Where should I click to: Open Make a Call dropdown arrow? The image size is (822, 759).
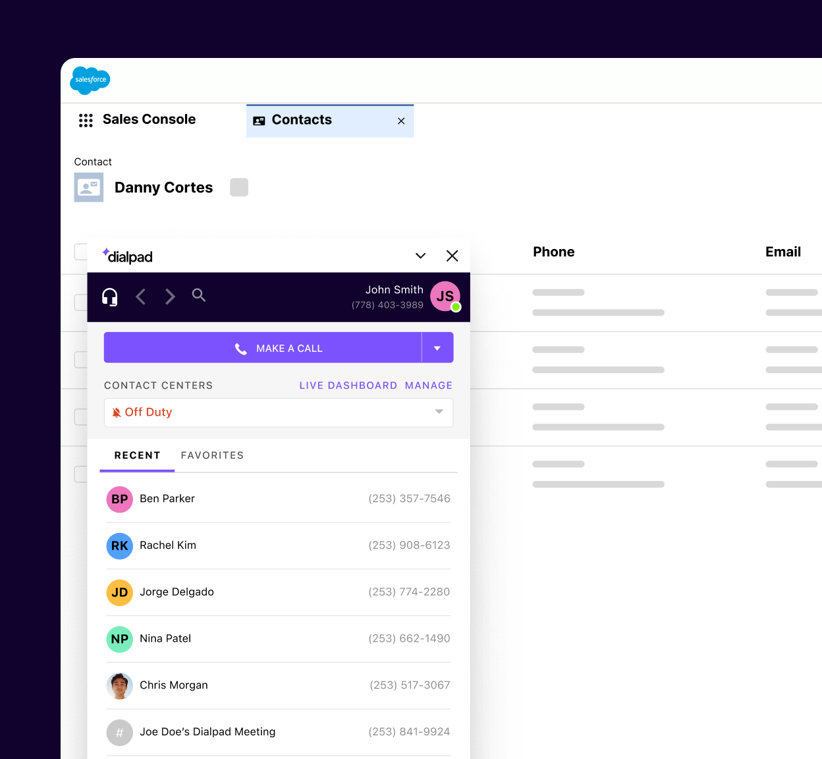(x=437, y=348)
